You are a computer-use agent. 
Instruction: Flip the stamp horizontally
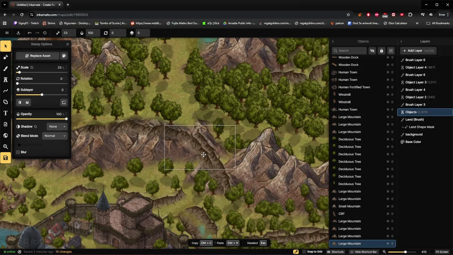tap(20, 102)
